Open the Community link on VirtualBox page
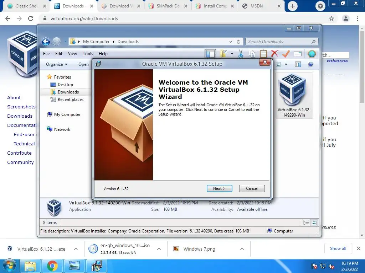365x273 pixels. click(20, 162)
